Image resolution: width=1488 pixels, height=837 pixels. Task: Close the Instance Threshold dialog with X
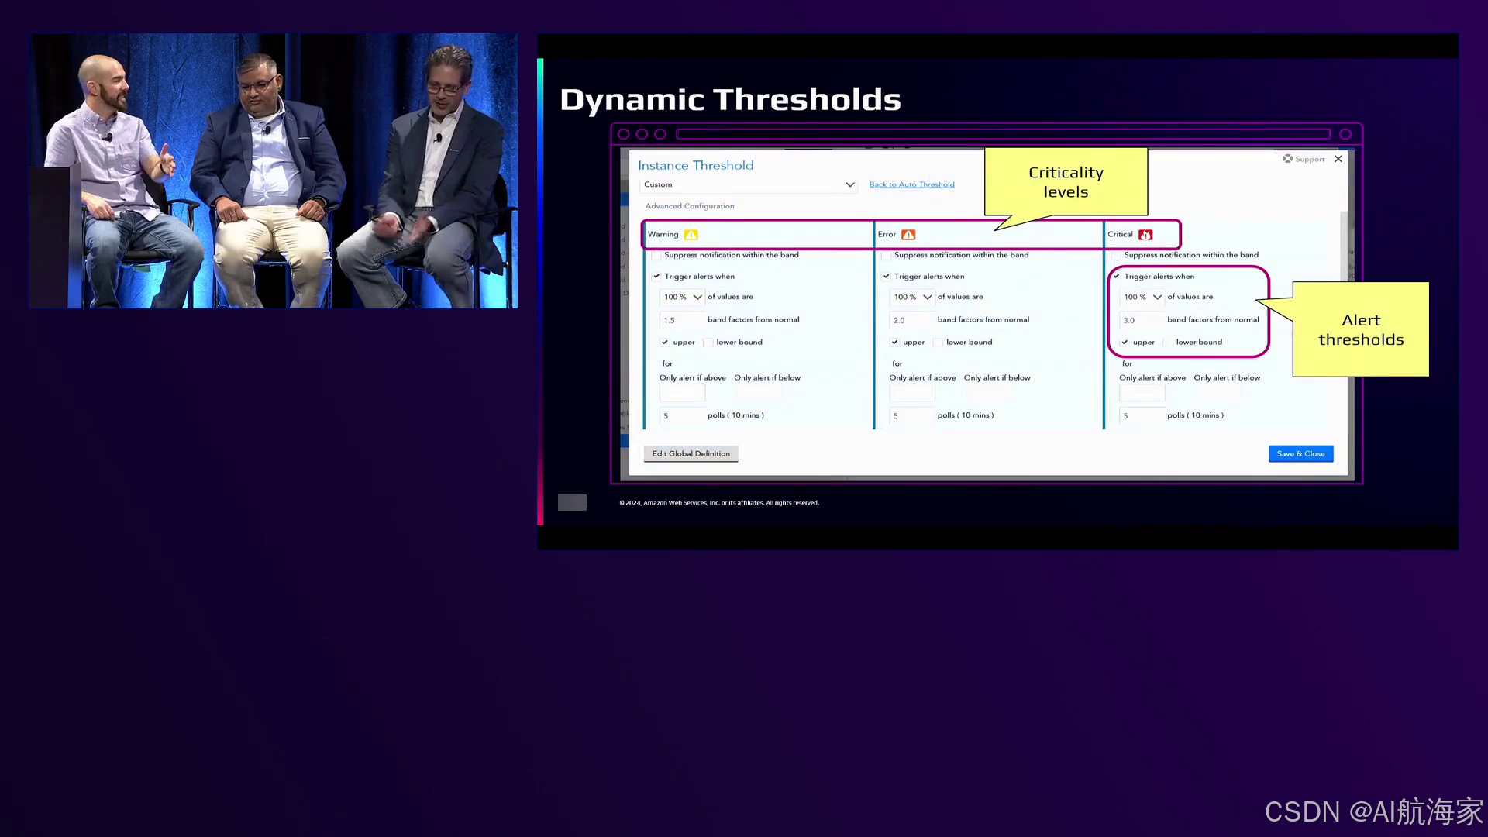click(1338, 159)
